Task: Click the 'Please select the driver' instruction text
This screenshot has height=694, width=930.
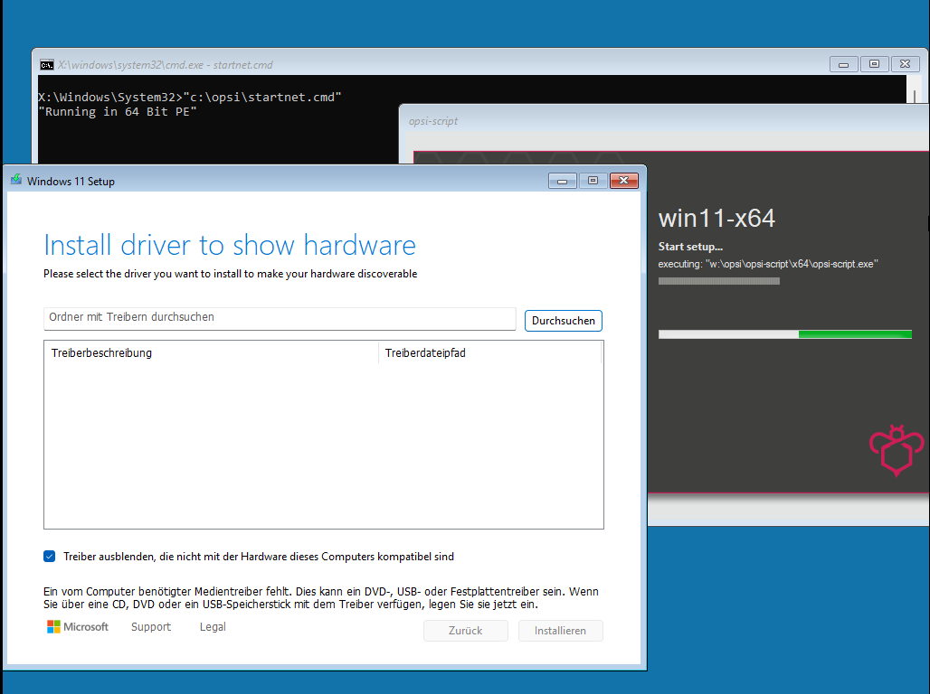Action: tap(230, 274)
